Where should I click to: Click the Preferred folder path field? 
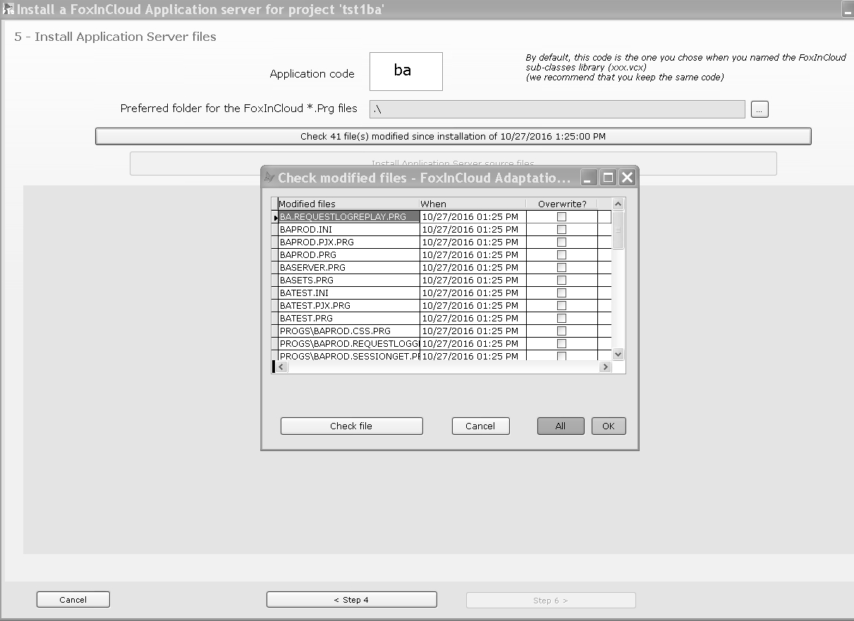557,109
